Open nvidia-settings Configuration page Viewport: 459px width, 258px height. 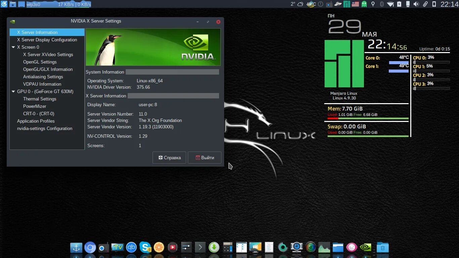45,128
